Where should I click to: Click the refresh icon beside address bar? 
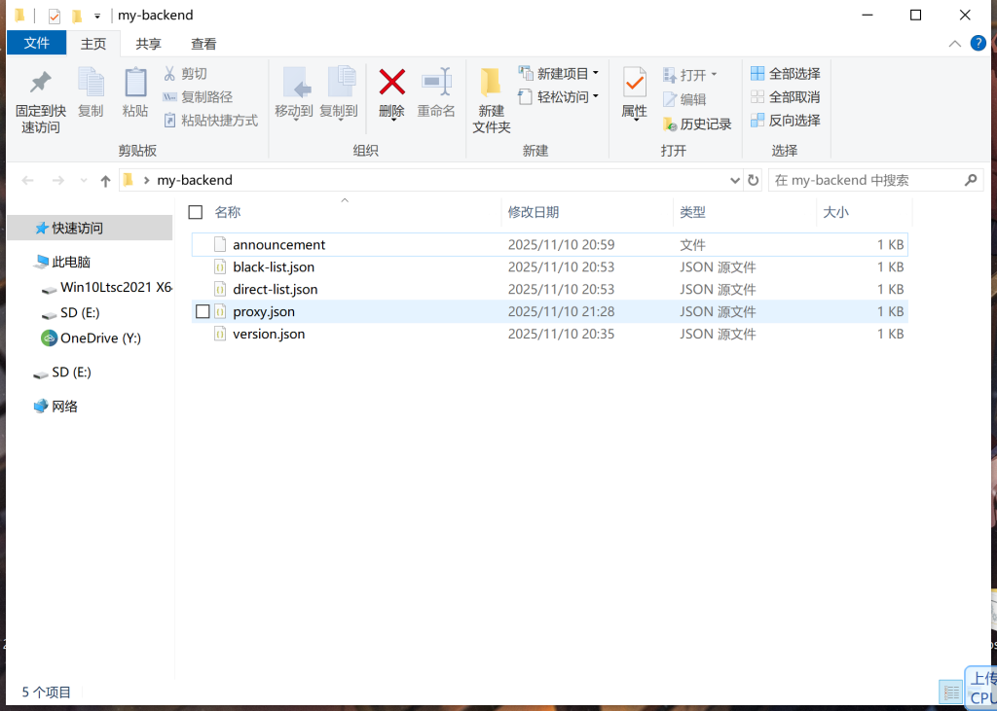753,180
